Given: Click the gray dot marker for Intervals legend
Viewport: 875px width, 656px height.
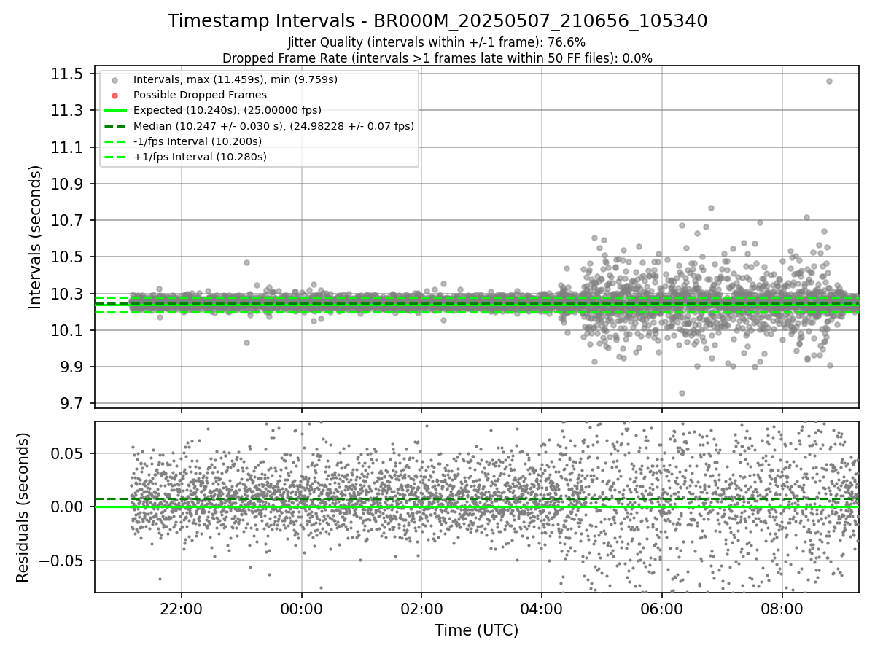Looking at the screenshot, I should 114,79.
